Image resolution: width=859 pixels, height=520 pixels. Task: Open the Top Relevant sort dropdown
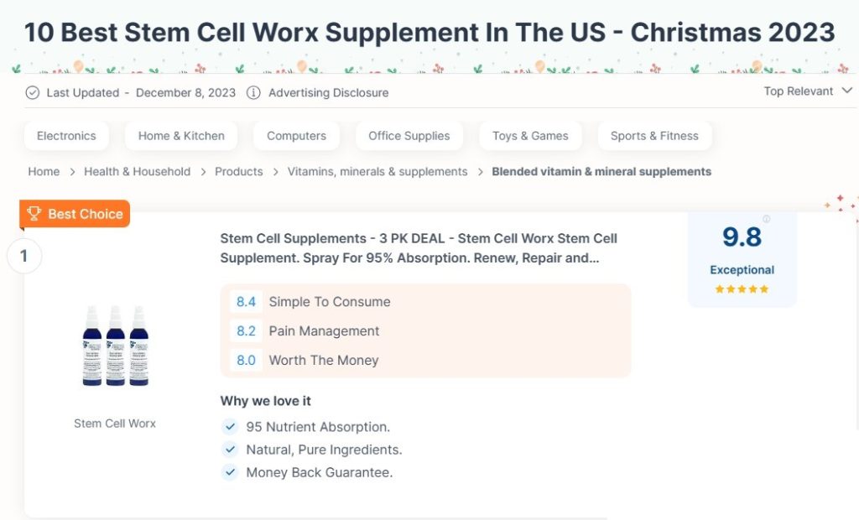[799, 91]
